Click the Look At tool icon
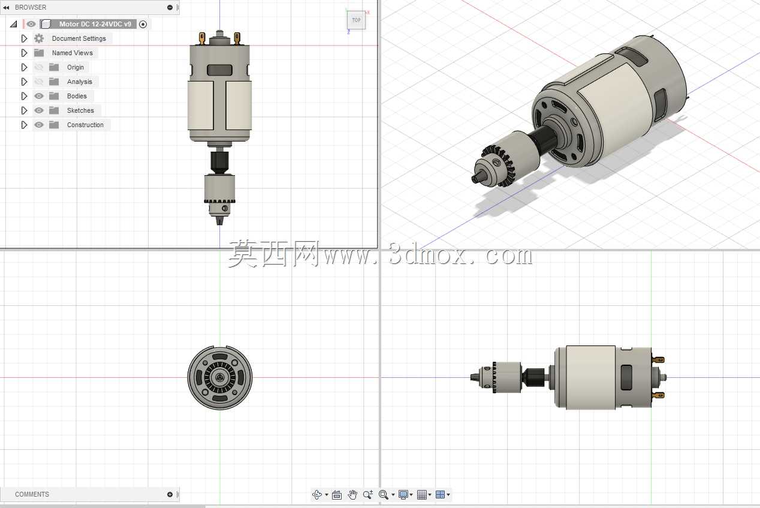Viewport: 760px width, 508px height. point(337,495)
